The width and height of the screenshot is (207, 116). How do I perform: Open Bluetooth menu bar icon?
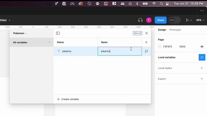[x=137, y=4]
